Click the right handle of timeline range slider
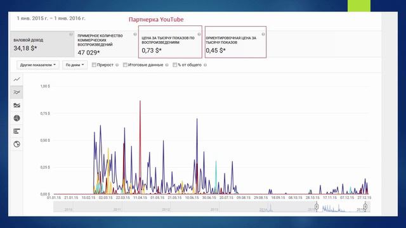The image size is (406, 228). click(365, 206)
